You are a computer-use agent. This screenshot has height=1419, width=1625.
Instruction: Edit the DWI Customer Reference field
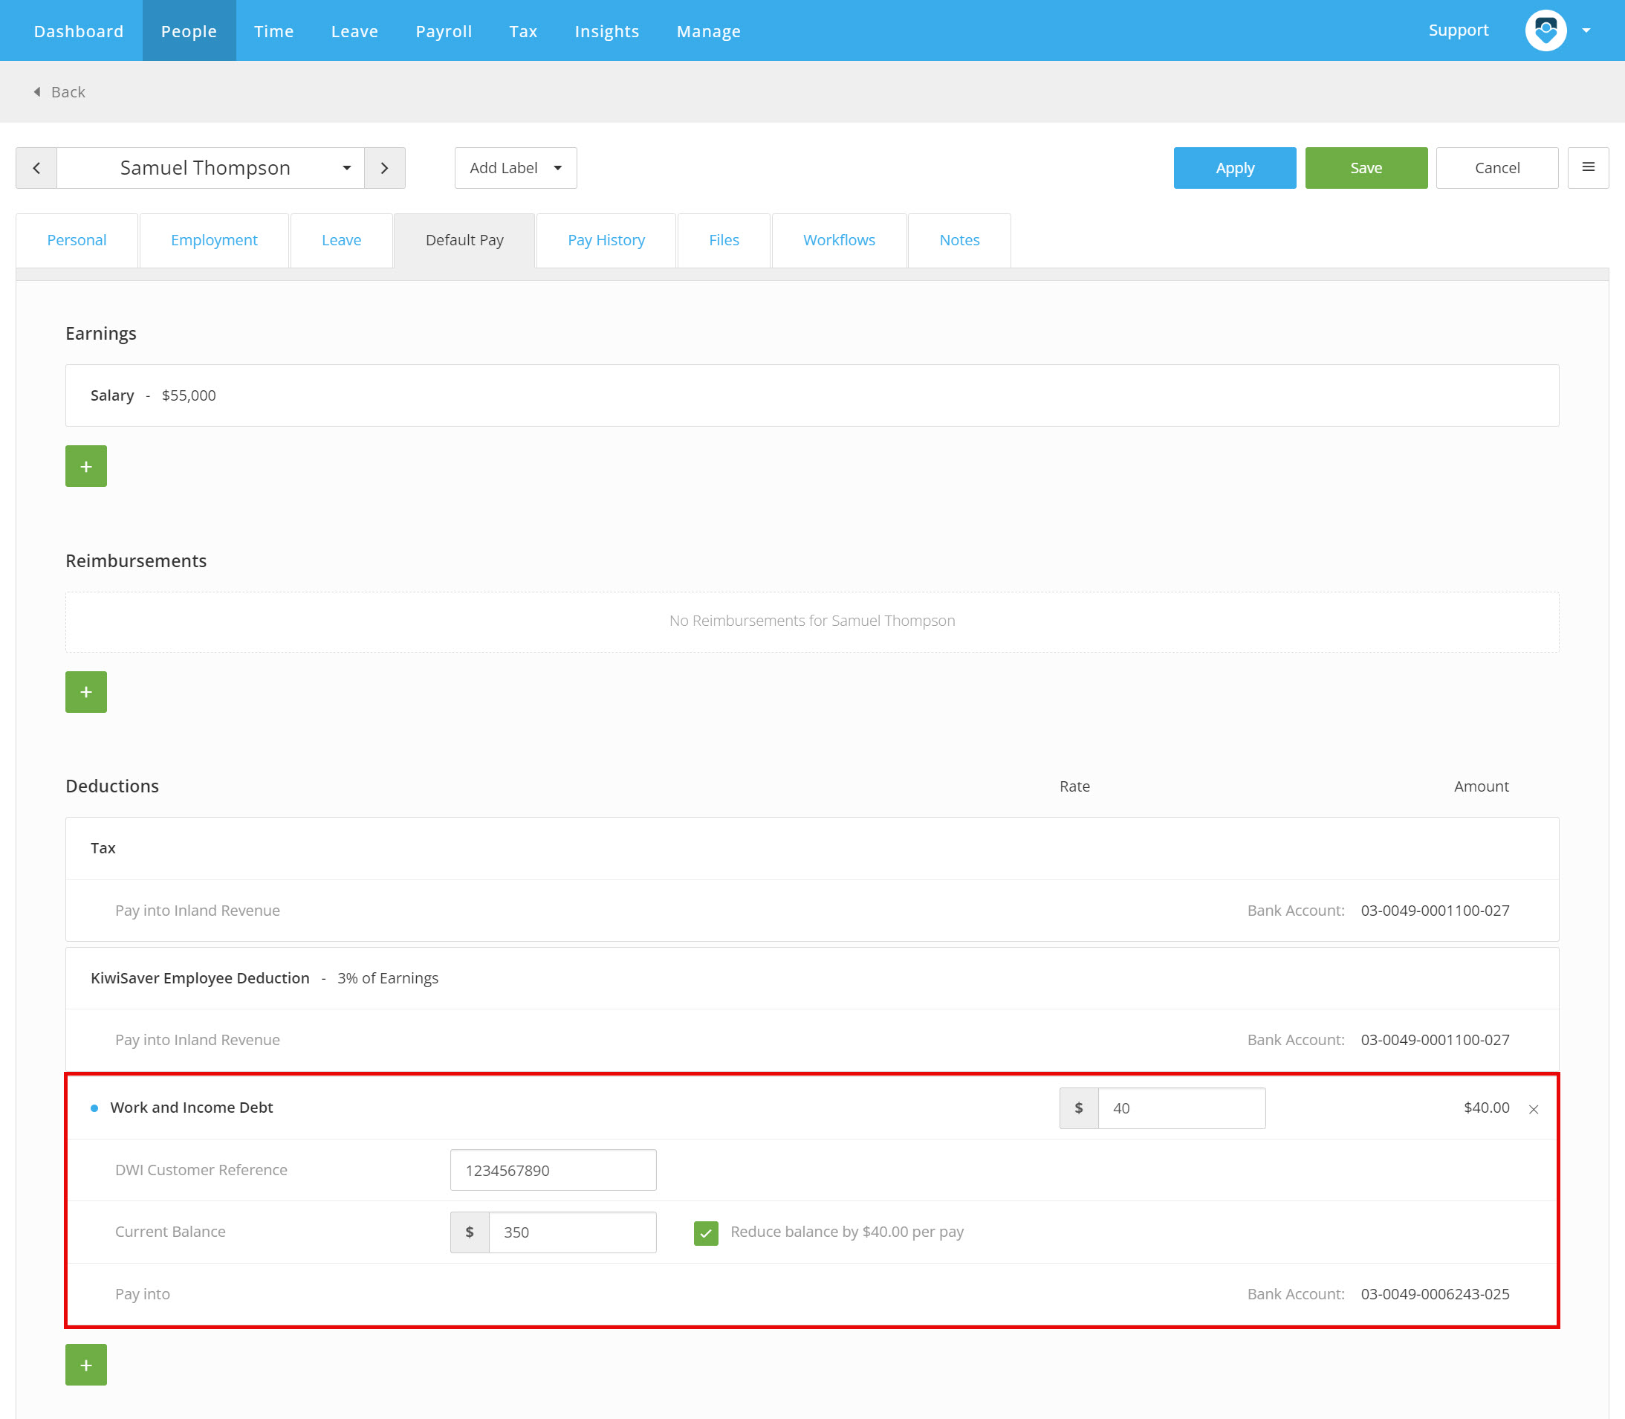(x=554, y=1170)
